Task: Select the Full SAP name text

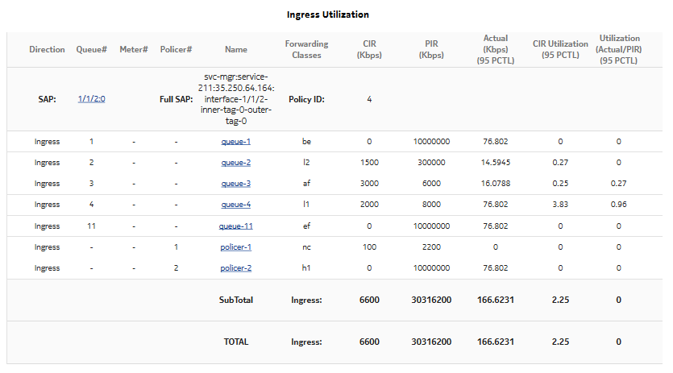Action: [x=236, y=99]
